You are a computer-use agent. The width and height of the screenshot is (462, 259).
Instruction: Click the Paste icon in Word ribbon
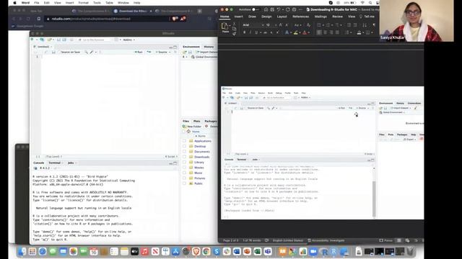[225, 27]
